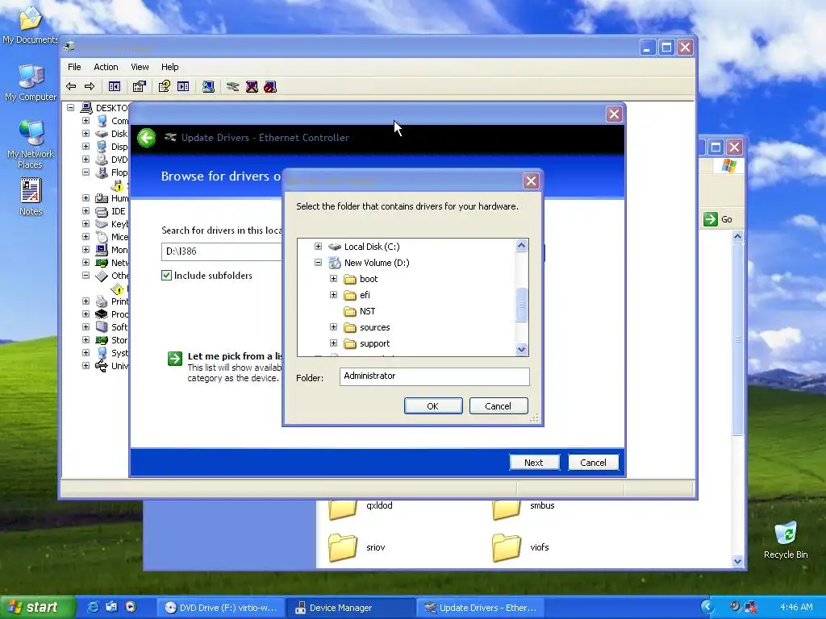Screen dimensions: 826x619
Task: Click folder tree scroll up arrow
Action: click(x=522, y=246)
